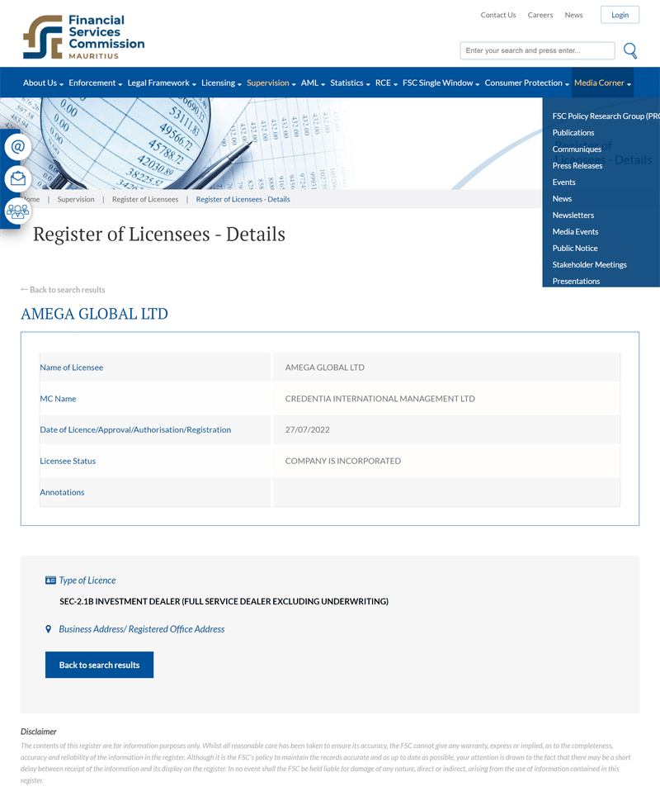Go to Register of Licensees breadcrumb
This screenshot has height=796, width=660.
click(x=145, y=200)
